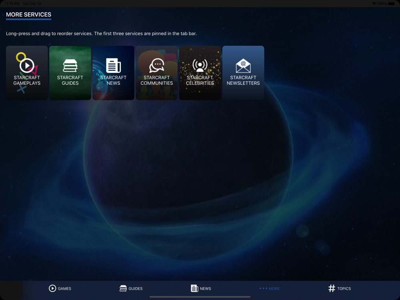Open the Starcraft News service card
Image resolution: width=400 pixels, height=300 pixels.
(x=113, y=73)
